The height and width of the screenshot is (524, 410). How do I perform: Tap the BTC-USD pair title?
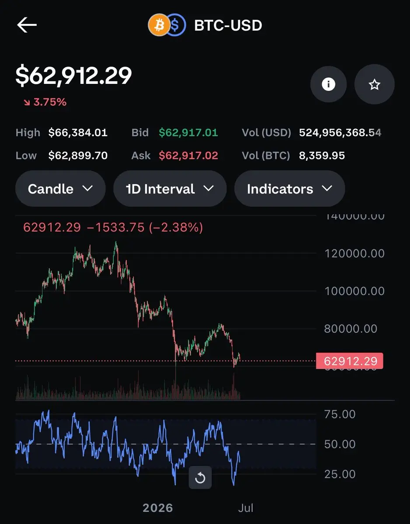click(x=228, y=25)
